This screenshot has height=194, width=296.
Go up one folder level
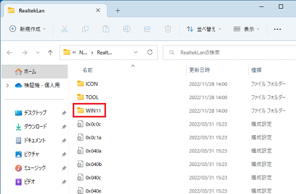click(x=50, y=53)
